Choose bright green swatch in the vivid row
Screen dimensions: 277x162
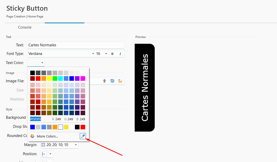click(x=55, y=78)
